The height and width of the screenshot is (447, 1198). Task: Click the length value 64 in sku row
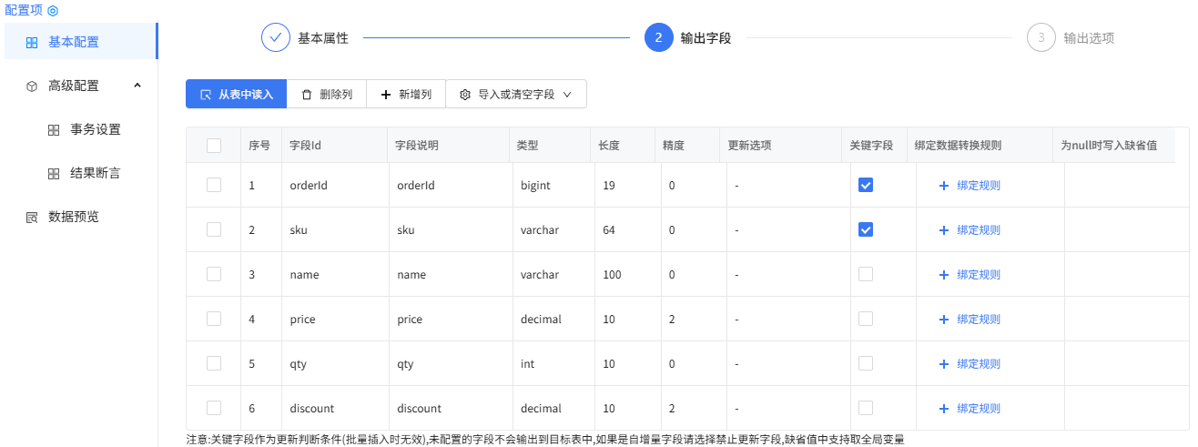(609, 230)
